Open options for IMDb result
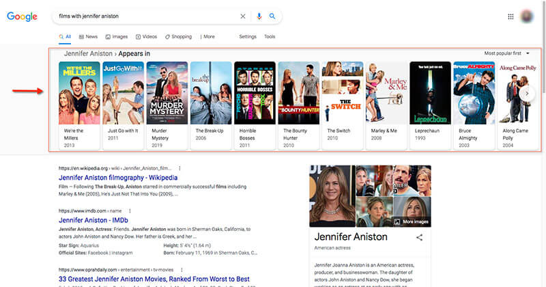 click(130, 210)
